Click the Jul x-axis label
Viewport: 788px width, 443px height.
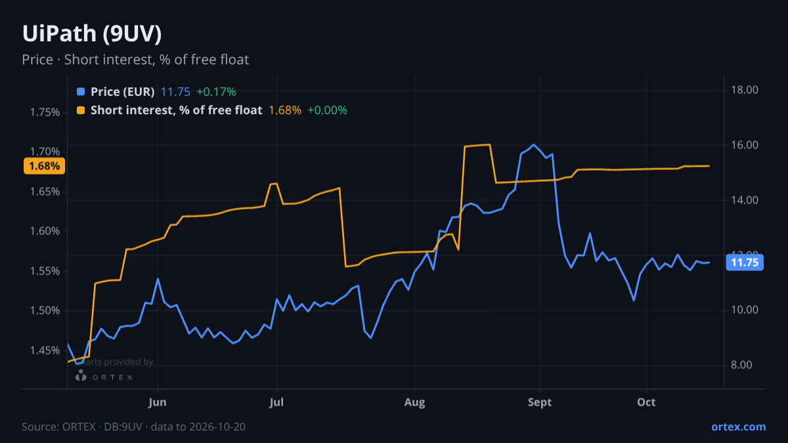[276, 402]
